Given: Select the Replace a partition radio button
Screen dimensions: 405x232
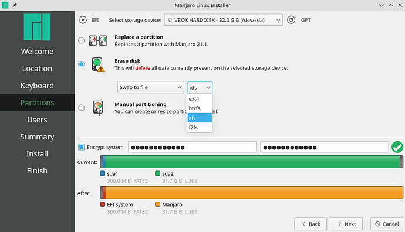Looking at the screenshot, I should 82,40.
